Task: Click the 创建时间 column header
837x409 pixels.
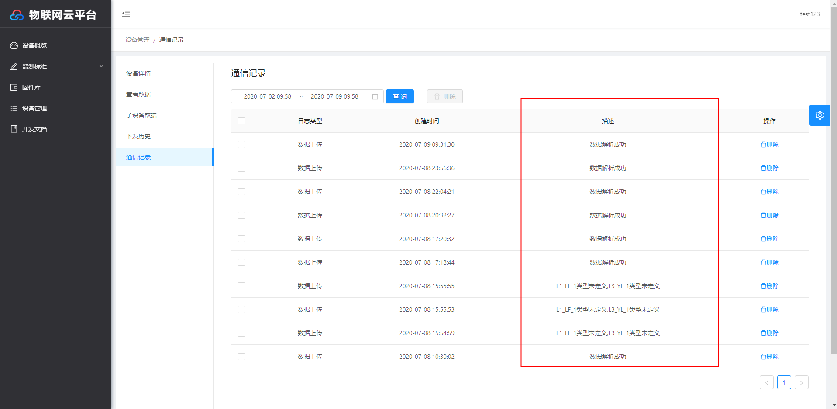Action: coord(427,121)
